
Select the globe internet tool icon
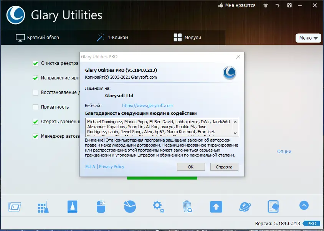point(245,206)
